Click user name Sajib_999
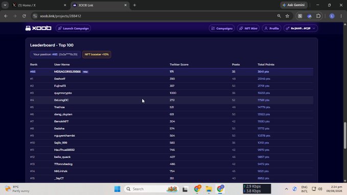Screen dimensions: 347x195 [x=60, y=143]
